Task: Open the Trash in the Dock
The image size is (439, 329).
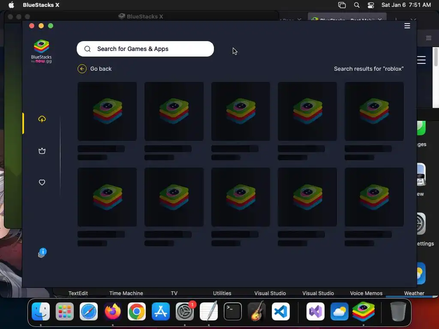Action: click(x=398, y=311)
